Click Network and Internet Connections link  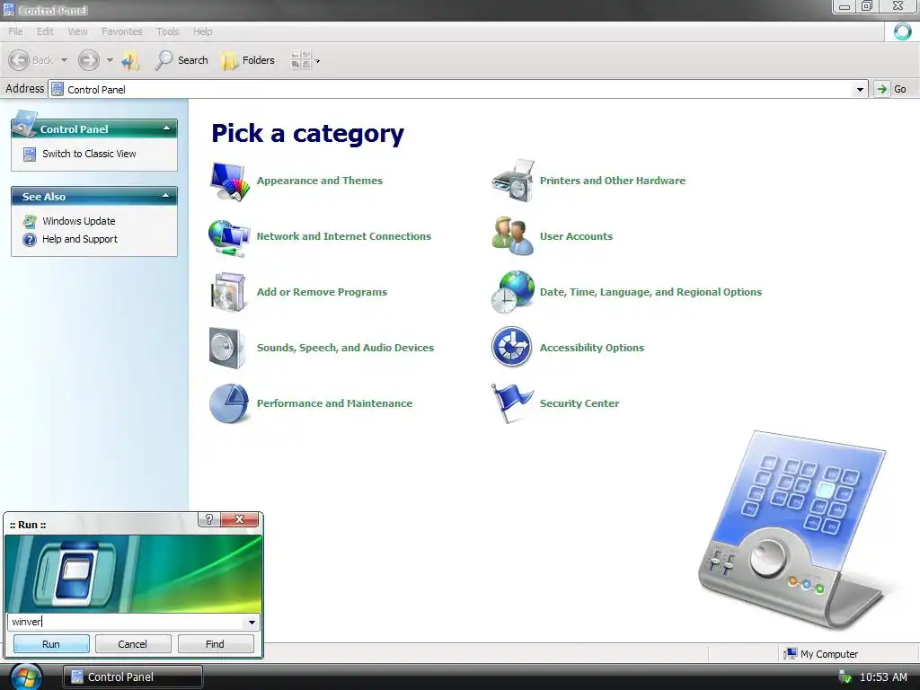344,236
